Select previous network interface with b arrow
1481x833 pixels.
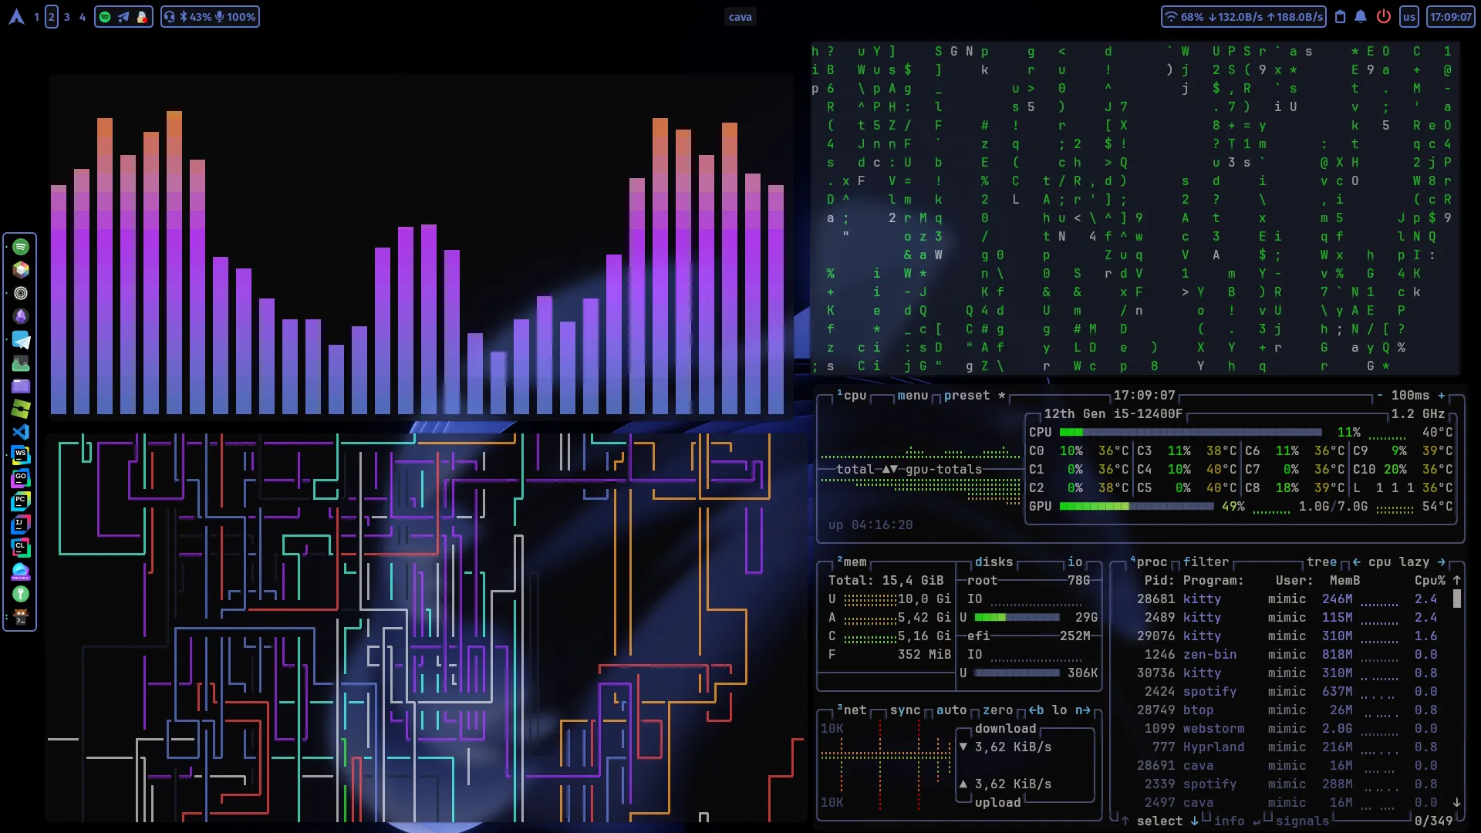1036,710
